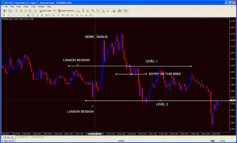
Task: Select the 'ENTRY ON THIS AREA' label
Action: pyautogui.click(x=165, y=74)
